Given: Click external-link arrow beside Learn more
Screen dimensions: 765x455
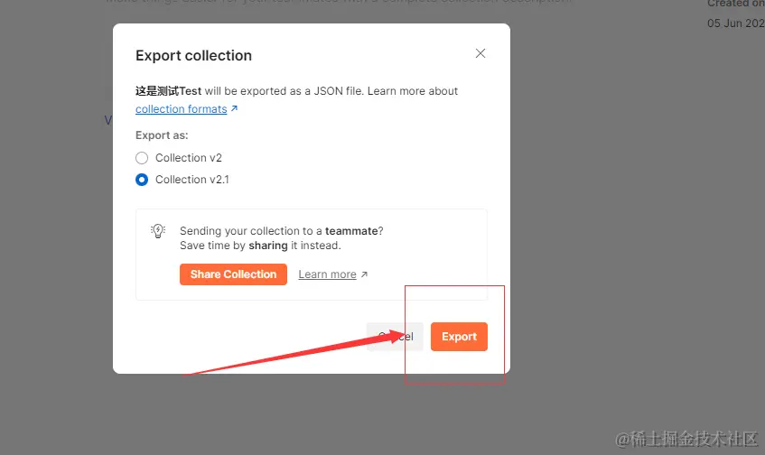Looking at the screenshot, I should tap(365, 274).
